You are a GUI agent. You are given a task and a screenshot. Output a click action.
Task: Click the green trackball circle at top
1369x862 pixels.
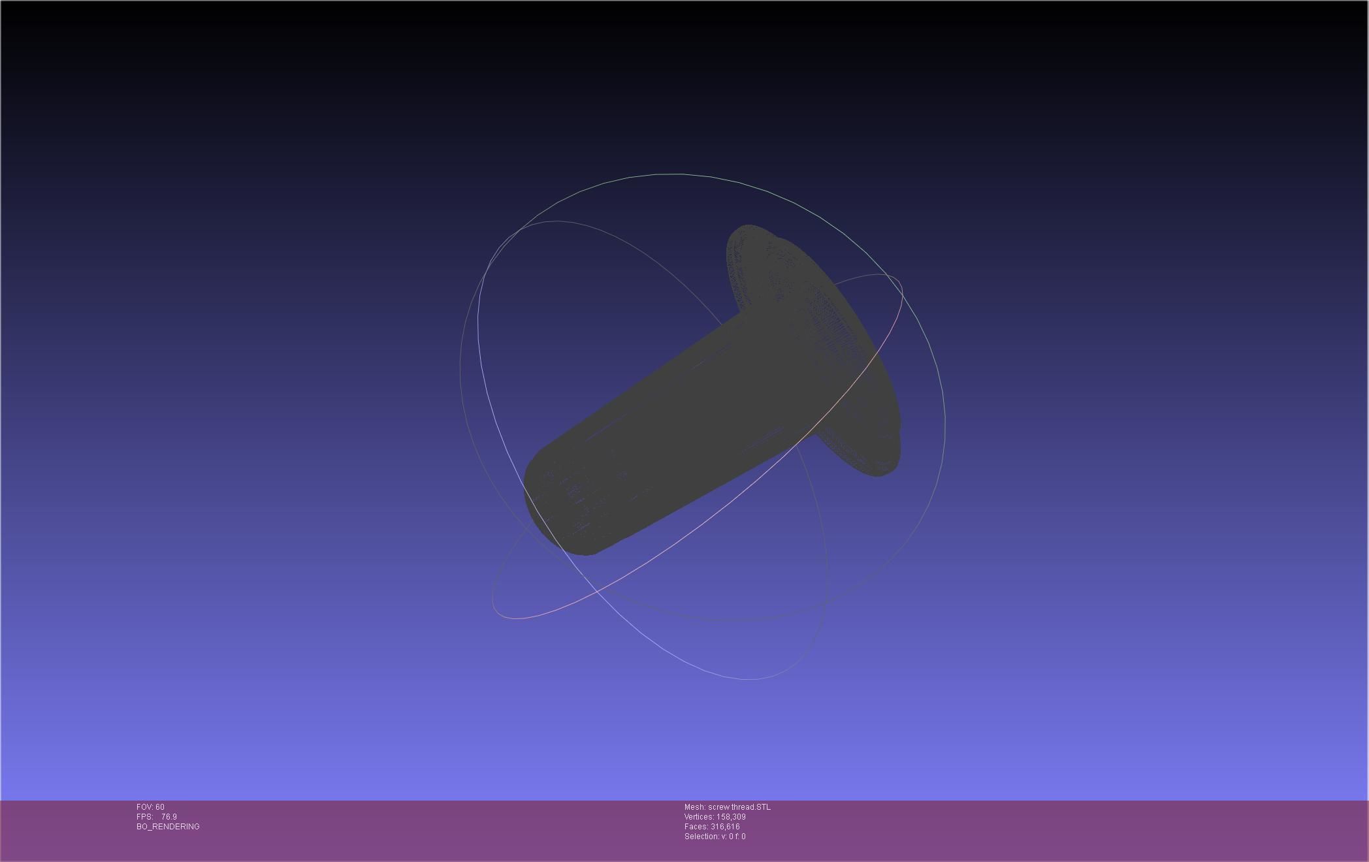(x=673, y=174)
